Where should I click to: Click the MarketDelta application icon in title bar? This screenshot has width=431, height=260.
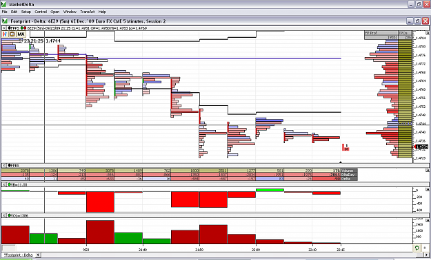(3, 4)
